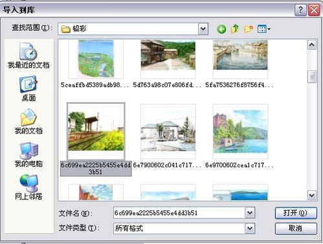Image resolution: width=323 pixels, height=244 pixels.
Task: Open the My Recent Documents (我最近的文档) shortcut
Action: pos(28,56)
